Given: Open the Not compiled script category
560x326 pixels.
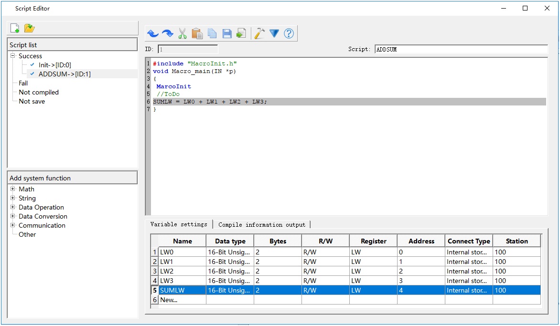Looking at the screenshot, I should point(38,92).
